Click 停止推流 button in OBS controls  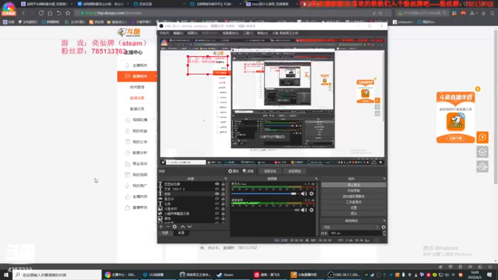(354, 185)
